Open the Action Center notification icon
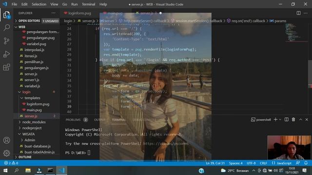This screenshot has width=312, height=175. point(304,171)
